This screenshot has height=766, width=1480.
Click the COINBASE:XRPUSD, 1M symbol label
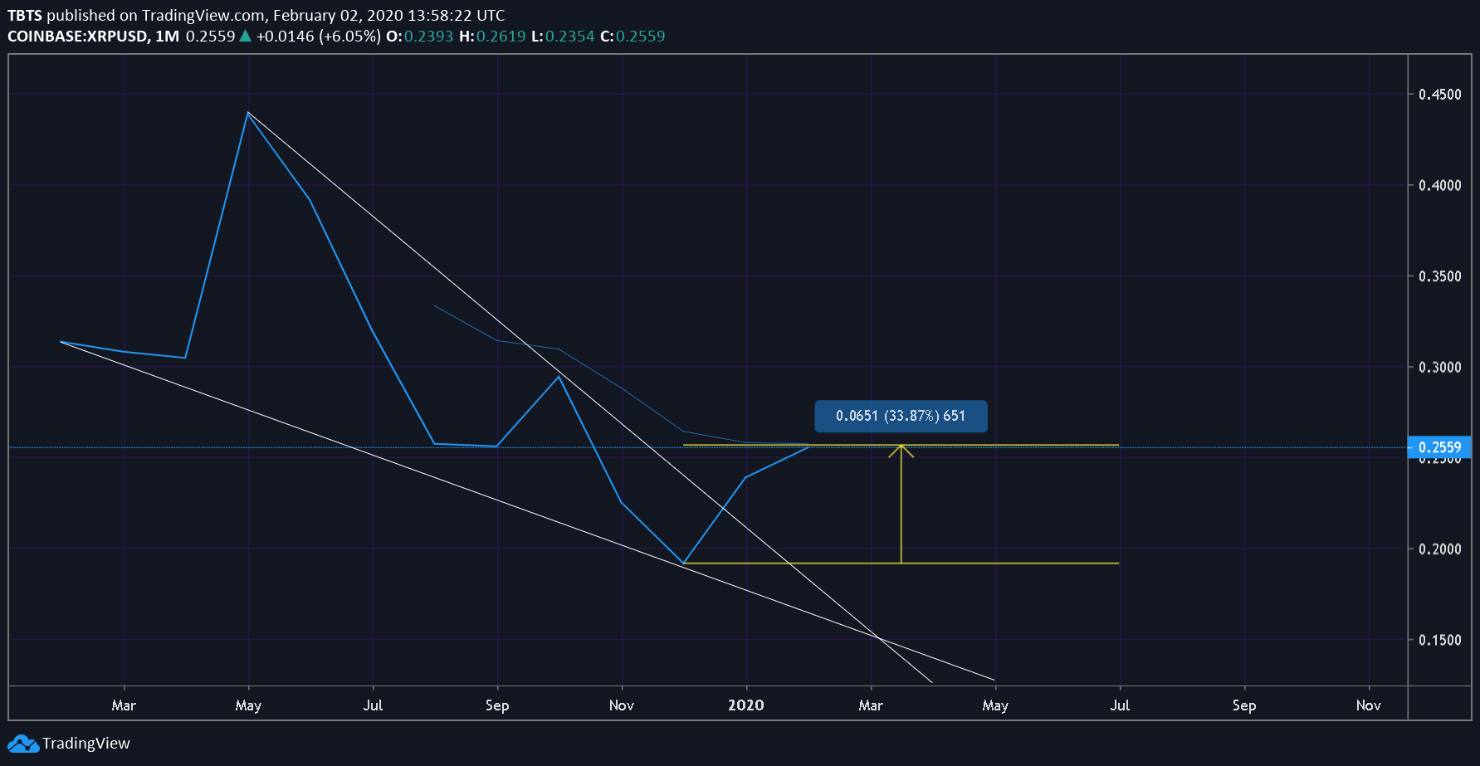[93, 36]
